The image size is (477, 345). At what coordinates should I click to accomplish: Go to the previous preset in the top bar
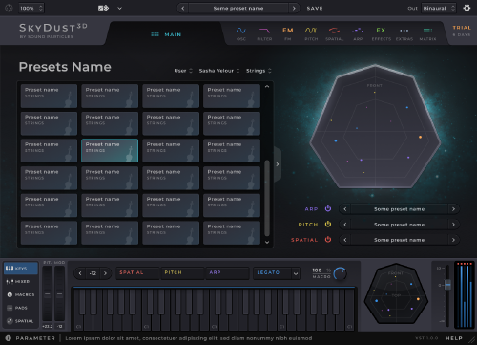[183, 8]
